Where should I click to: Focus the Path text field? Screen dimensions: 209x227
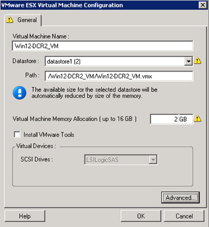119,76
